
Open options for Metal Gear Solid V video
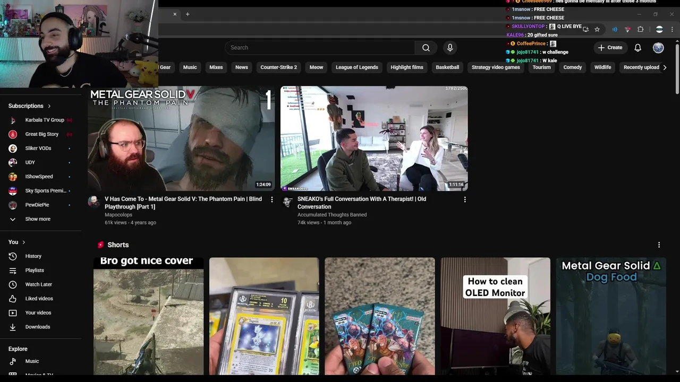coord(272,199)
